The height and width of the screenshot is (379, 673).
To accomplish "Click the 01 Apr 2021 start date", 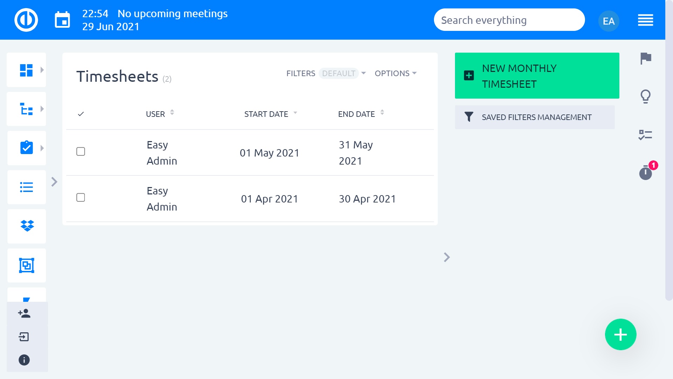I will [x=269, y=199].
